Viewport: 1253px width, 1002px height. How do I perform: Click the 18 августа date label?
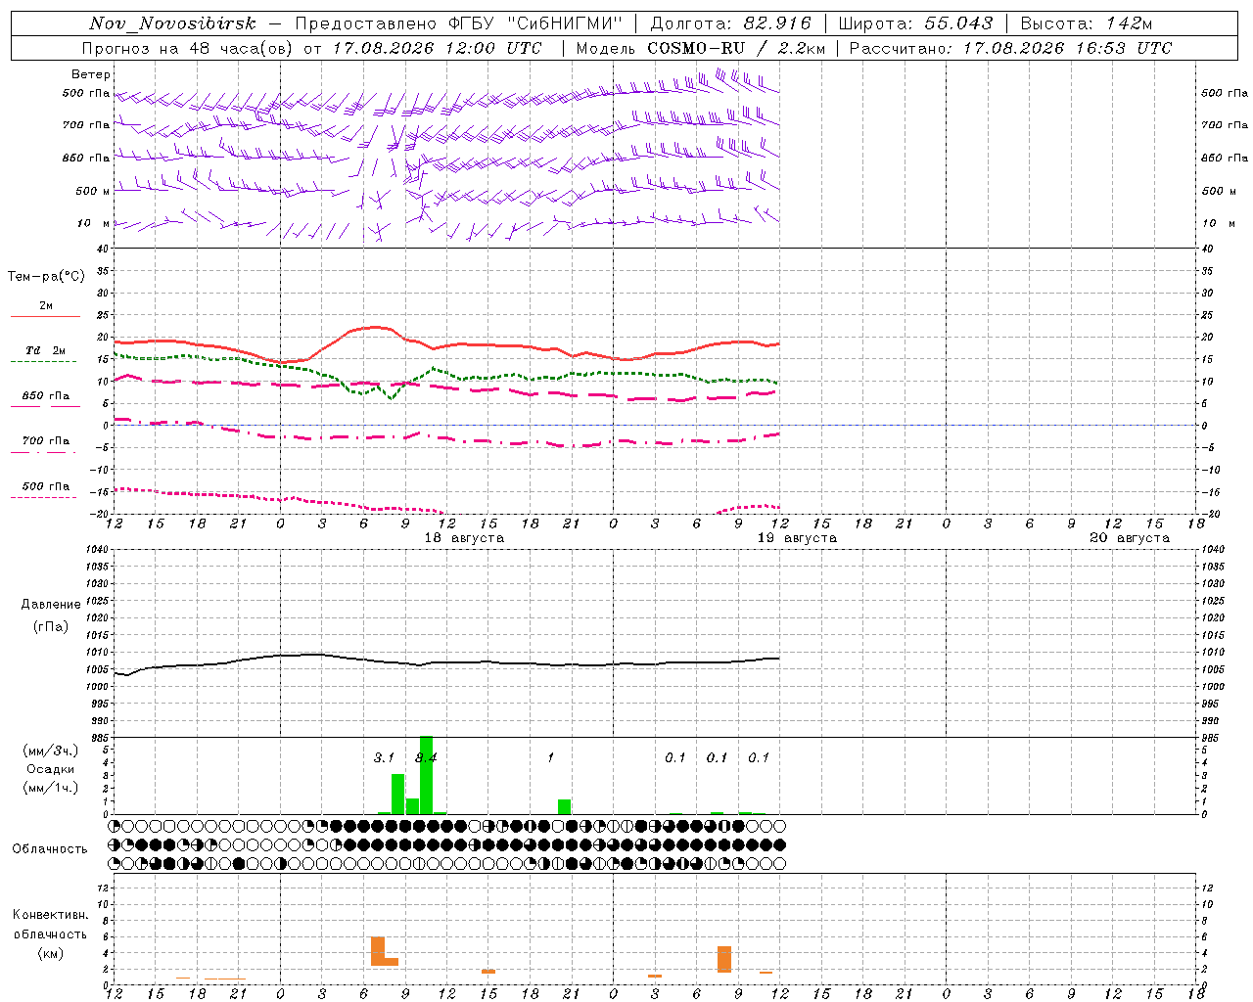(464, 538)
